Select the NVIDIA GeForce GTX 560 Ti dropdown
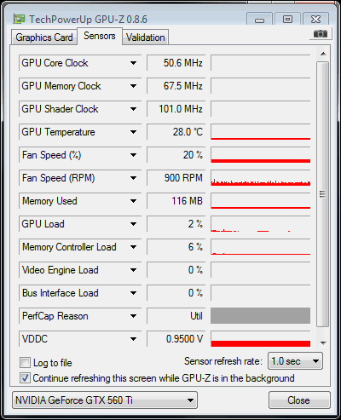 (105, 400)
